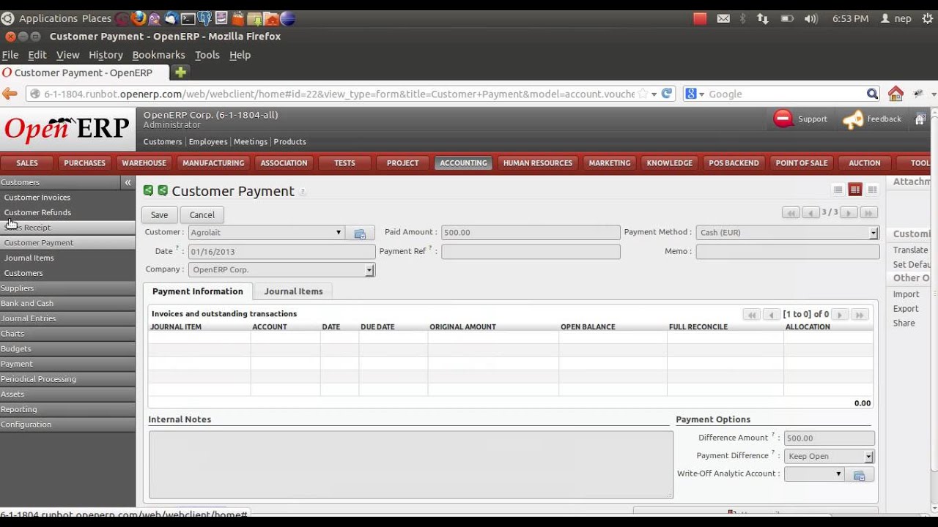
Task: Switch to page view icon
Action: pyautogui.click(x=872, y=190)
